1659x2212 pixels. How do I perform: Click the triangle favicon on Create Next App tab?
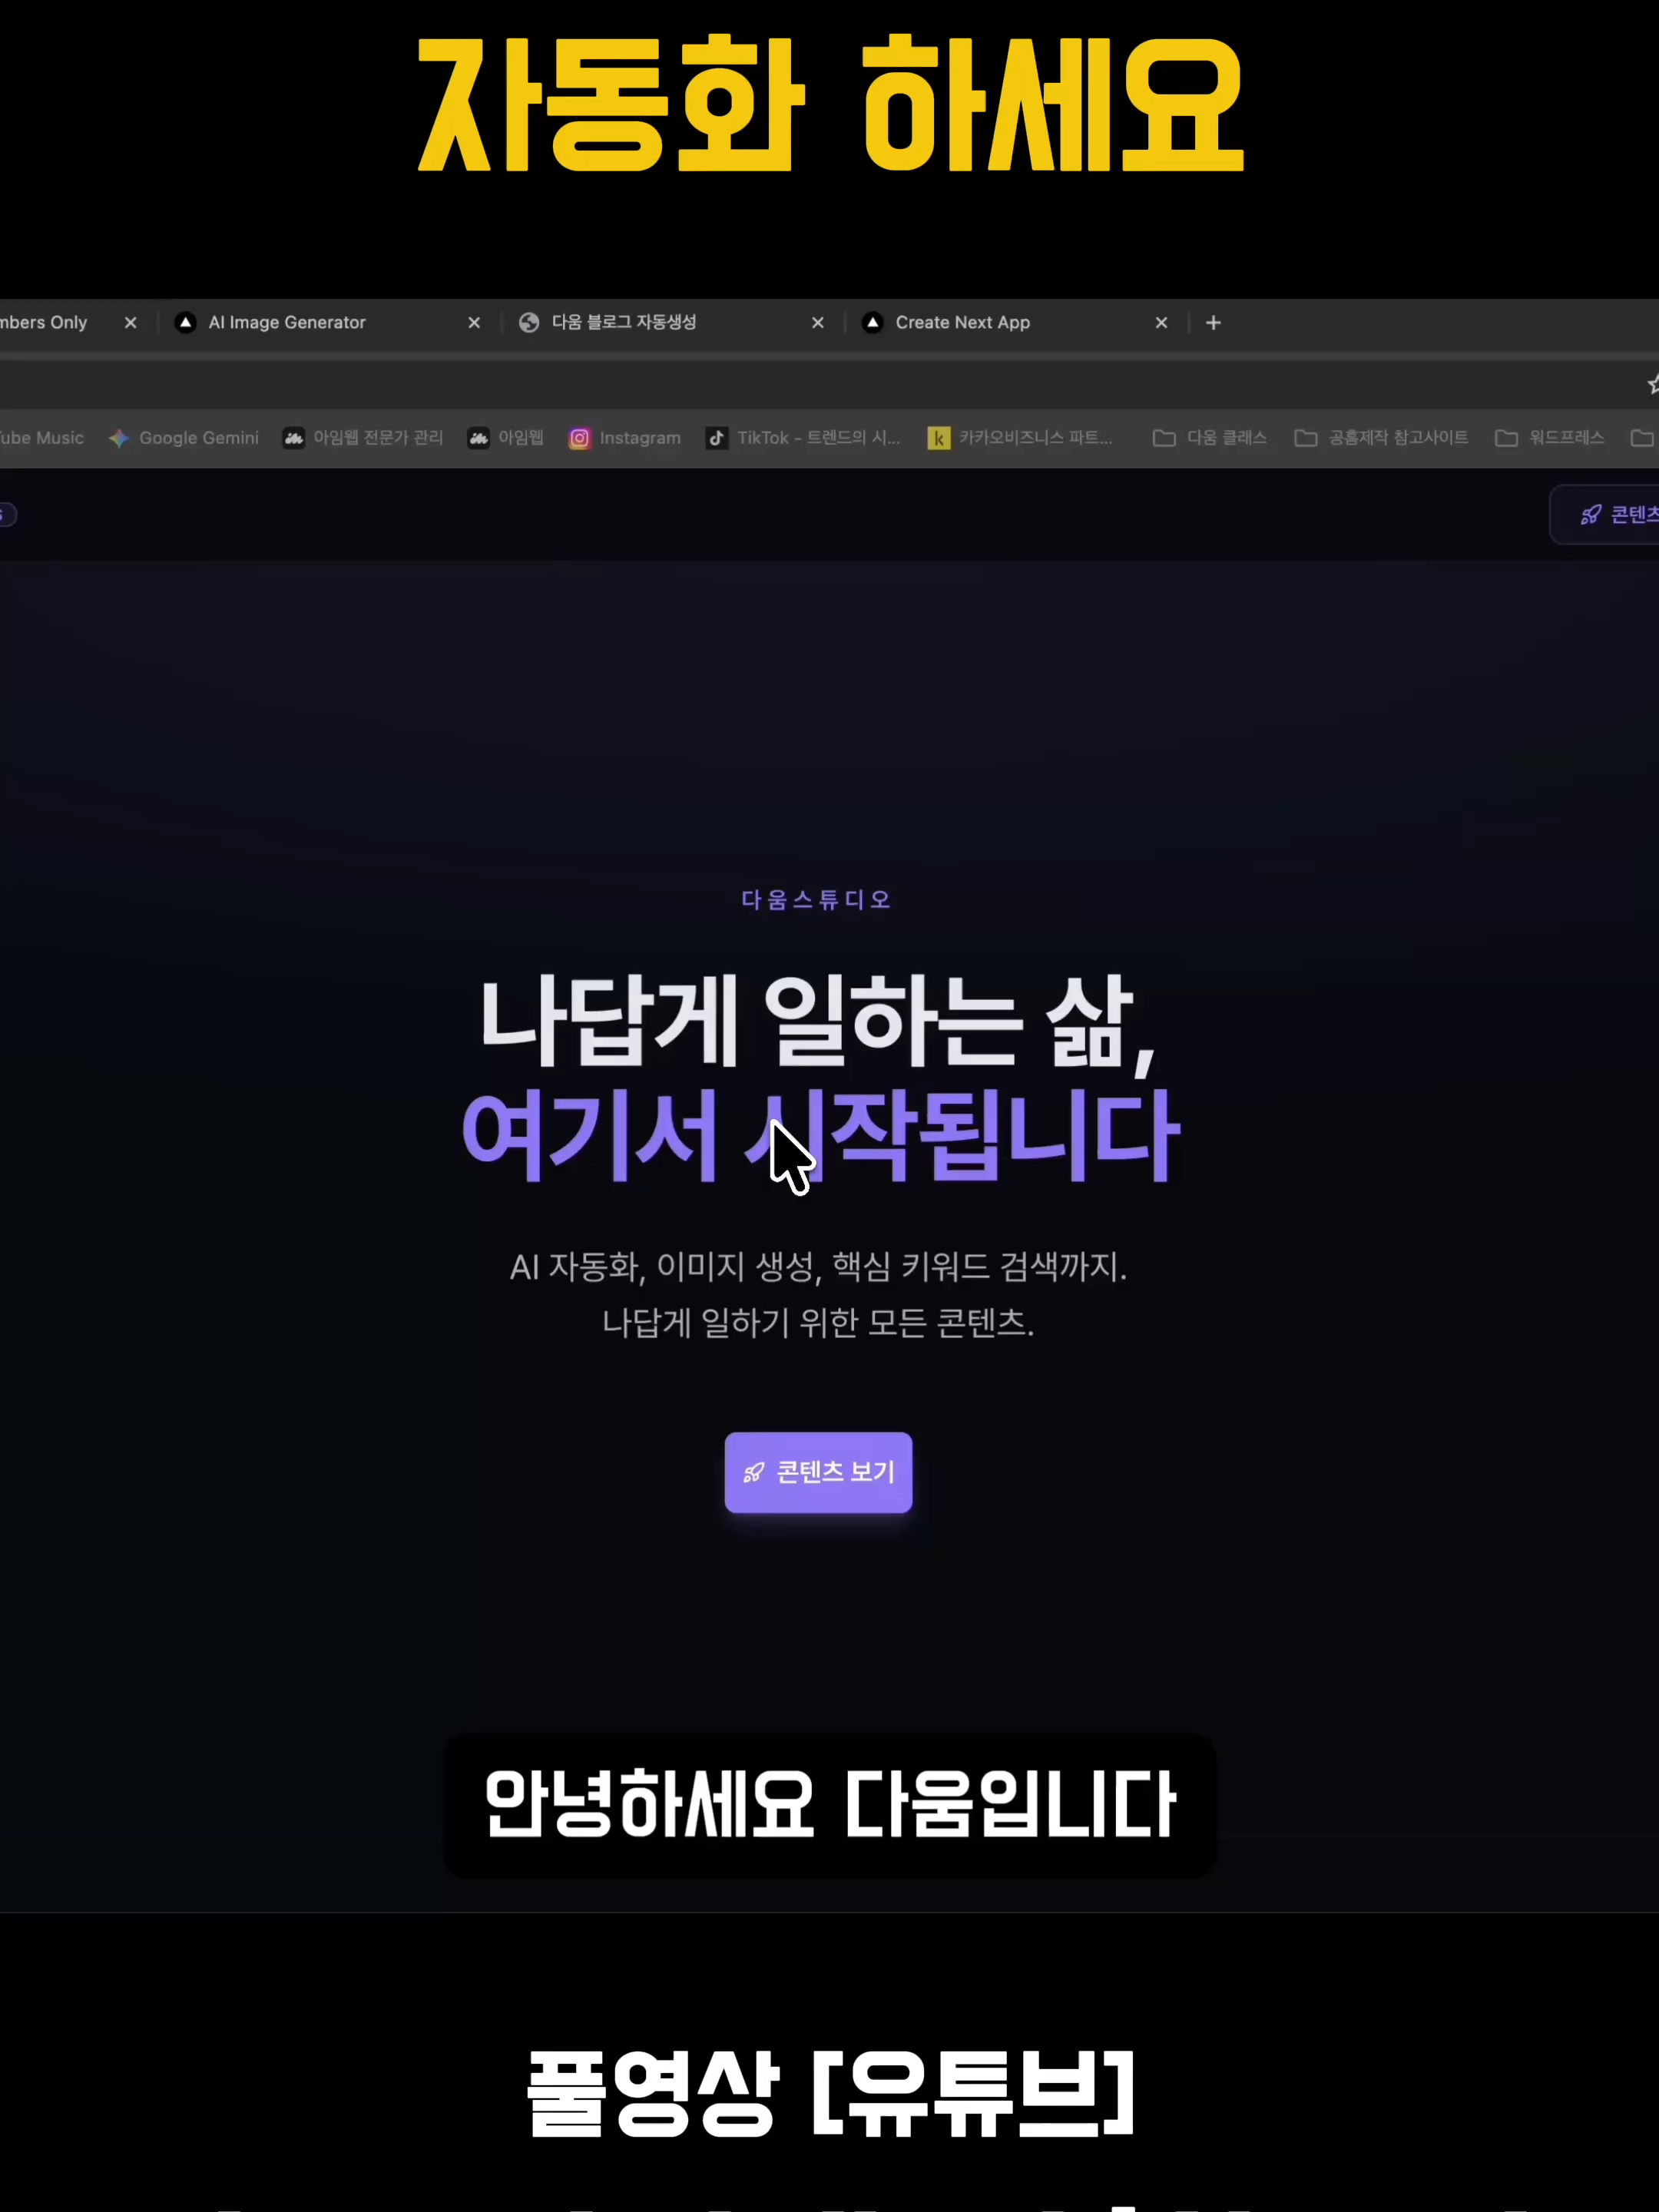[872, 322]
